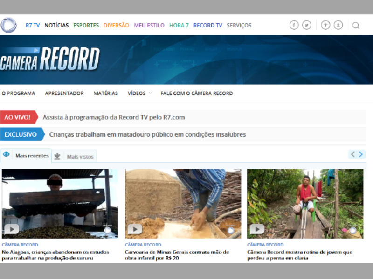Click the Record R7 globe logo
Screen dimensions: 373x279
[x=8, y=25]
